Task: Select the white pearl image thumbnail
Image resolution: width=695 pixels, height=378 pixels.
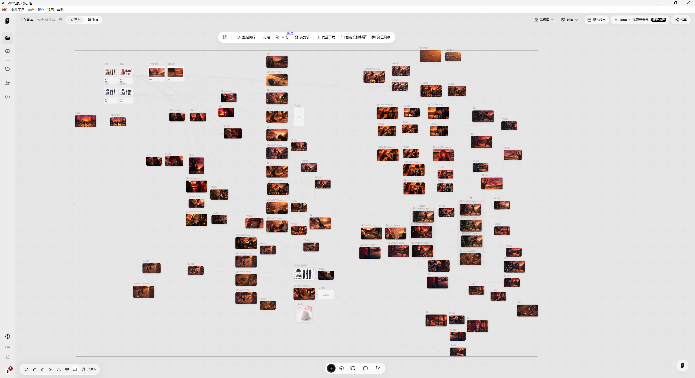Action: tap(304, 314)
